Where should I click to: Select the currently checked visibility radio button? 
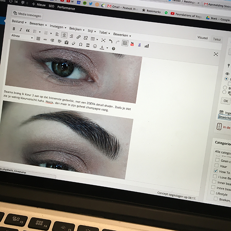click(x=226, y=79)
